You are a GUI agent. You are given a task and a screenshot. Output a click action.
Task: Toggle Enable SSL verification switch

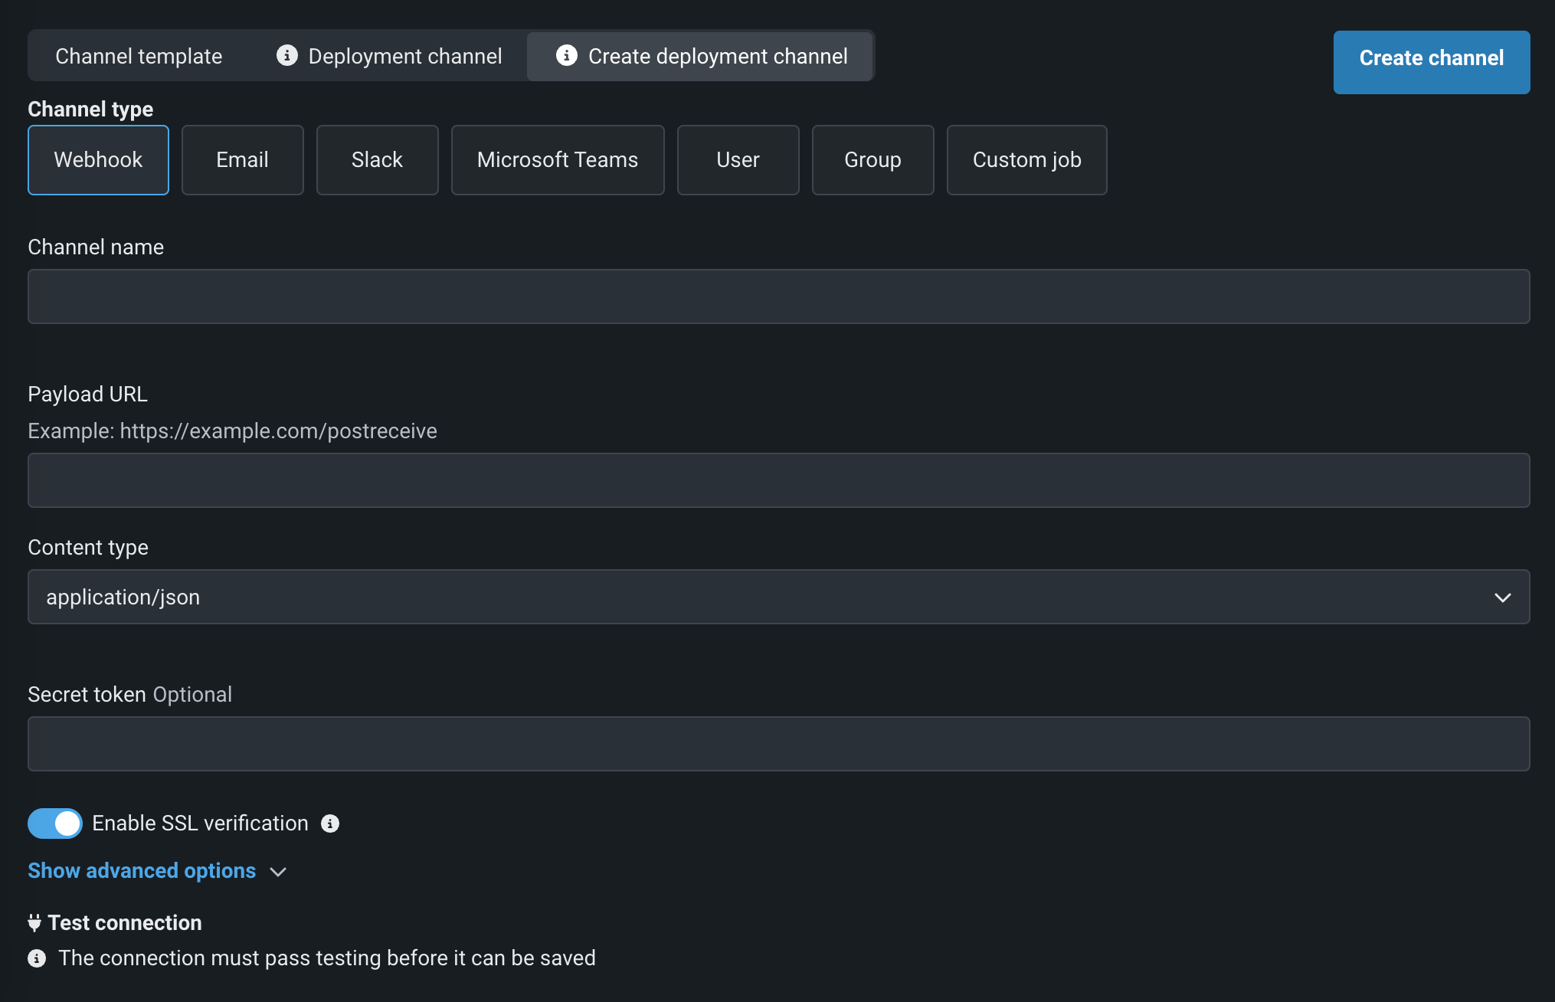pyautogui.click(x=55, y=824)
